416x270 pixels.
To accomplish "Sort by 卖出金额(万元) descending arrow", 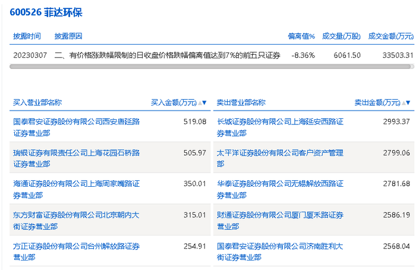I will click(x=408, y=103).
